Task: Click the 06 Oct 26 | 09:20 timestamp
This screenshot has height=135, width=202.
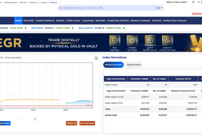Action: point(13,58)
